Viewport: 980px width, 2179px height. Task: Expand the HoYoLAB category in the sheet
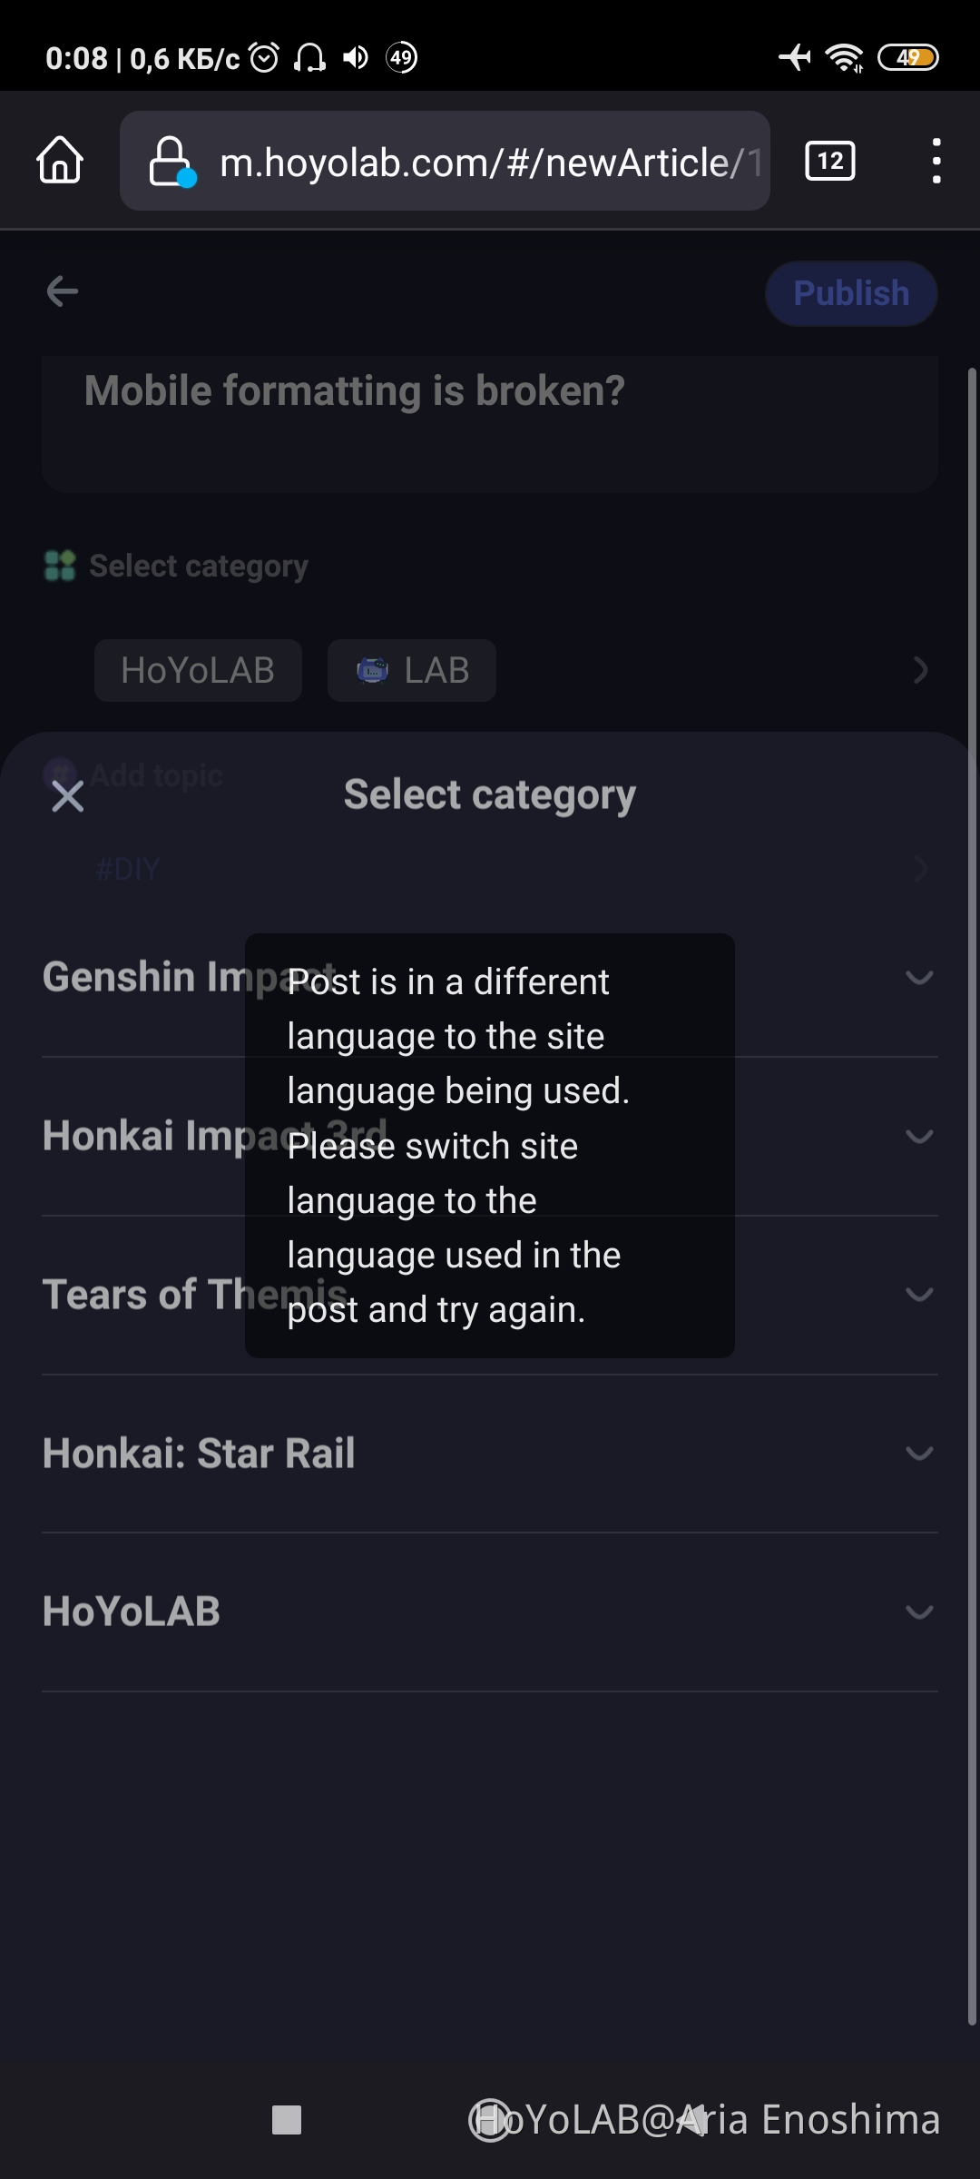918,1612
